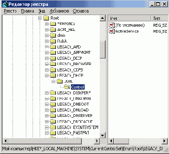Screen dimensions: 169x154
Task: Open the Справка menu
Action: click(x=81, y=11)
